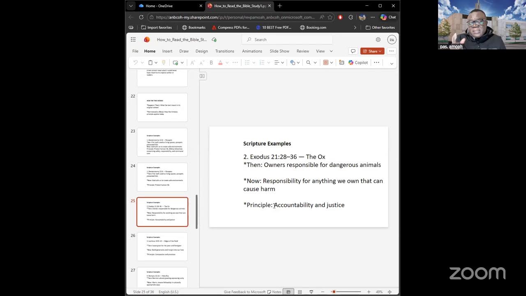The height and width of the screenshot is (296, 526).
Task: Open the Microsoft 365 app launcher grid
Action: pos(133,39)
